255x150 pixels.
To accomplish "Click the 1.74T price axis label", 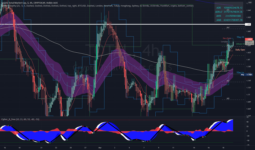I will pos(248,81).
